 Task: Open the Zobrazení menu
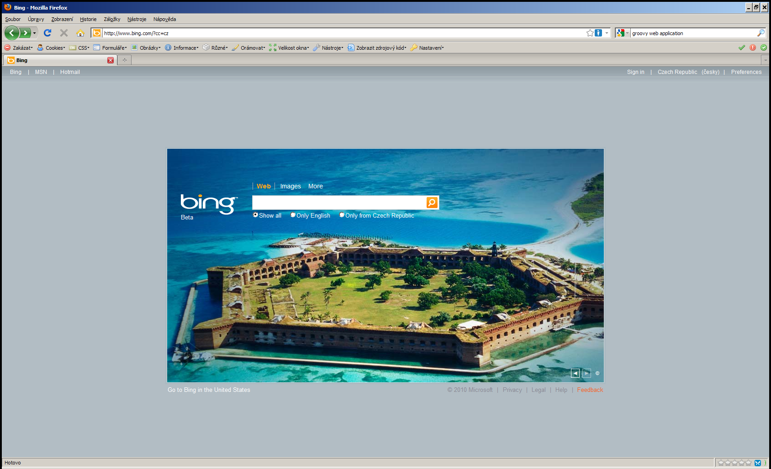62,19
